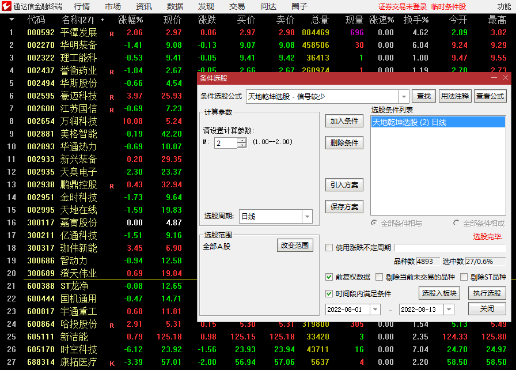This screenshot has height=370, width=516.
Task: Minimize the 条件选股 dialog
Action: tap(494, 78)
